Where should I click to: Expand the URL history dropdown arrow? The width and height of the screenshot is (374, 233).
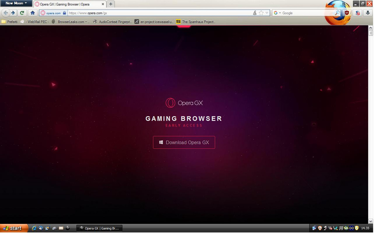click(267, 13)
